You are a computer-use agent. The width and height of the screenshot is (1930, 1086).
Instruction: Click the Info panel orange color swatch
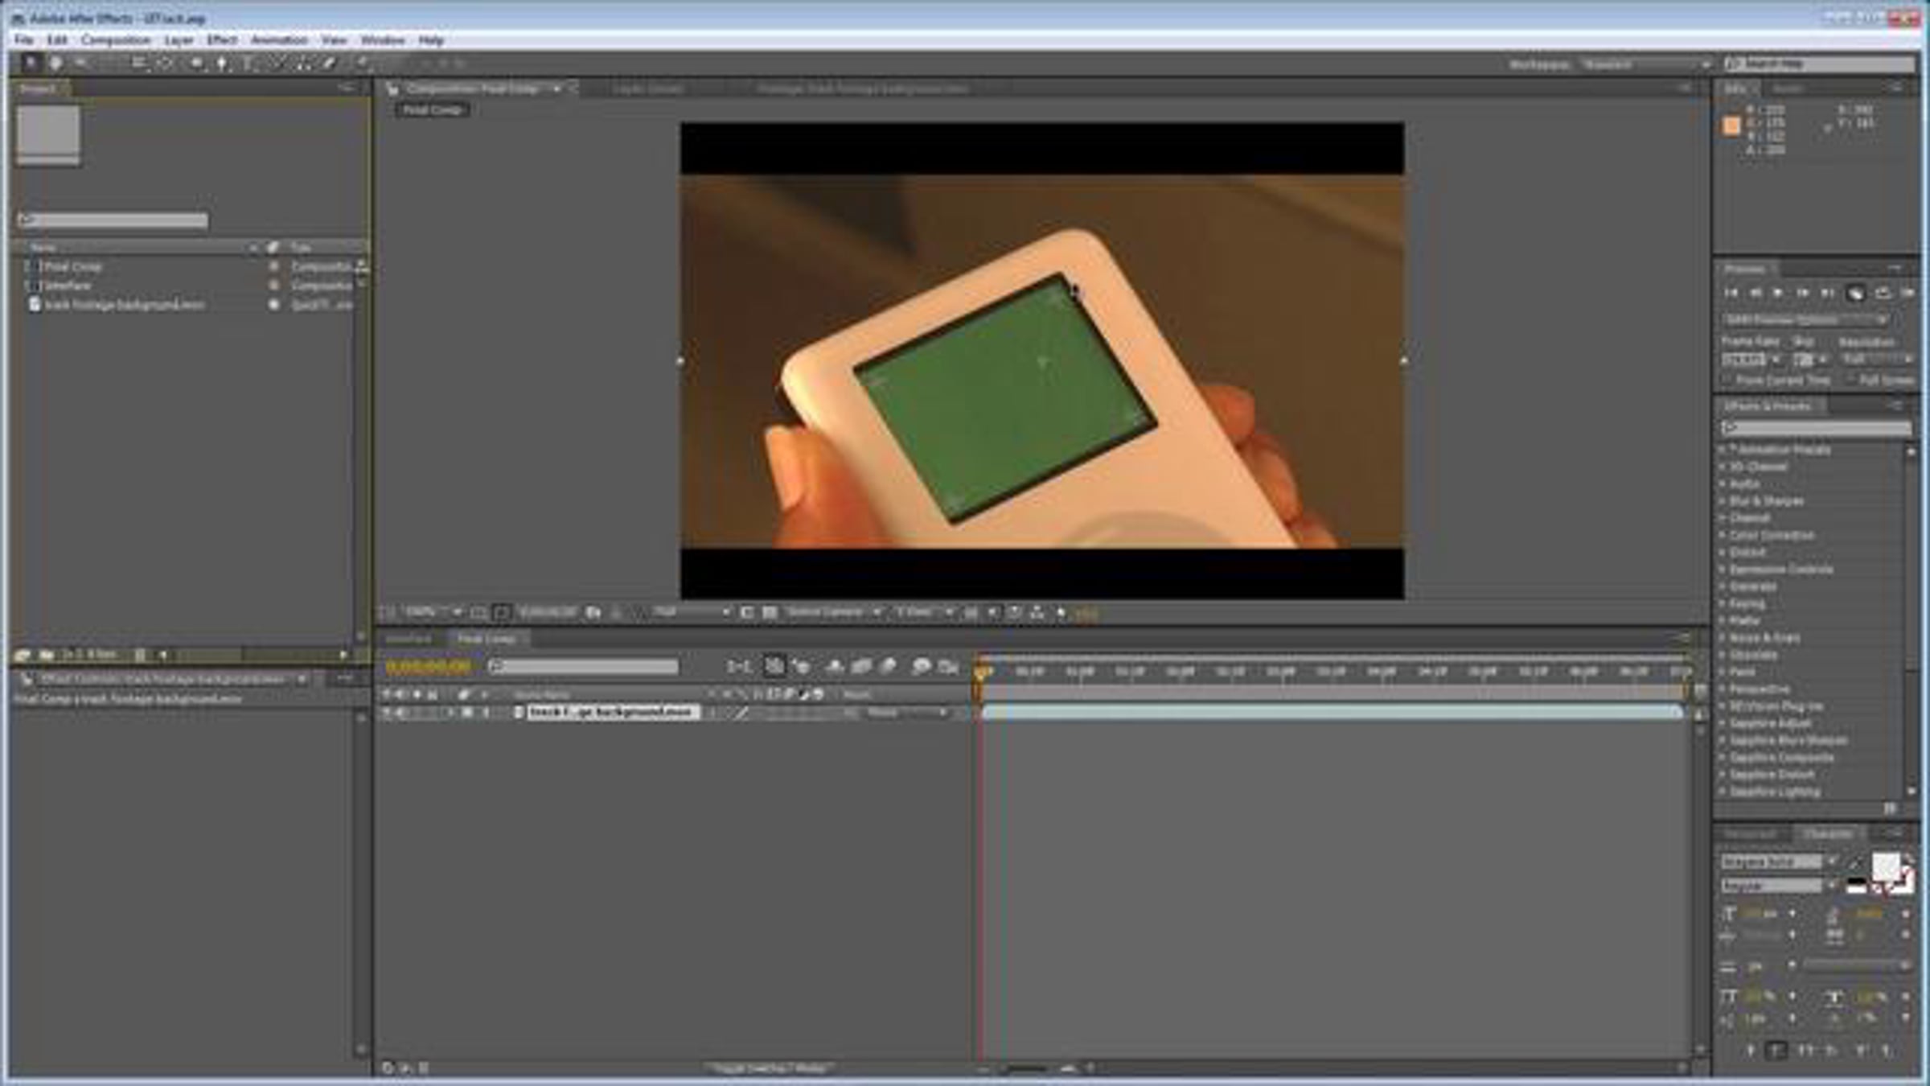pos(1731,126)
